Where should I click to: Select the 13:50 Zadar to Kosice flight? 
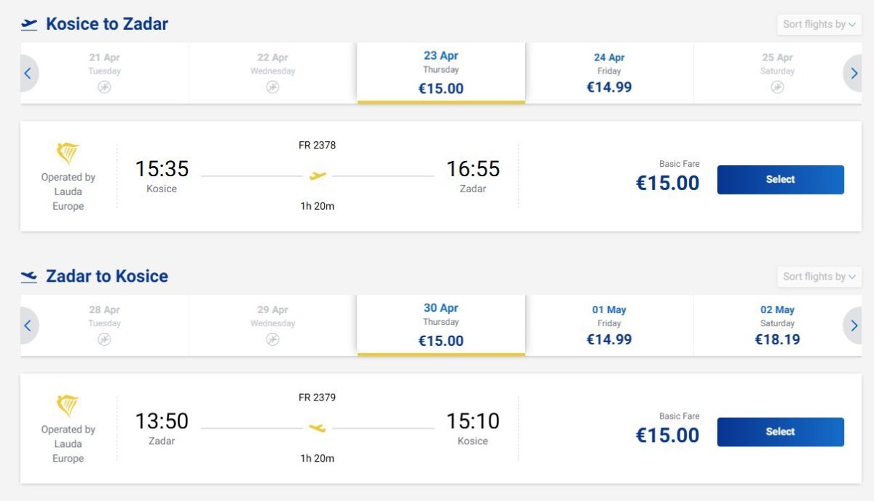(780, 432)
